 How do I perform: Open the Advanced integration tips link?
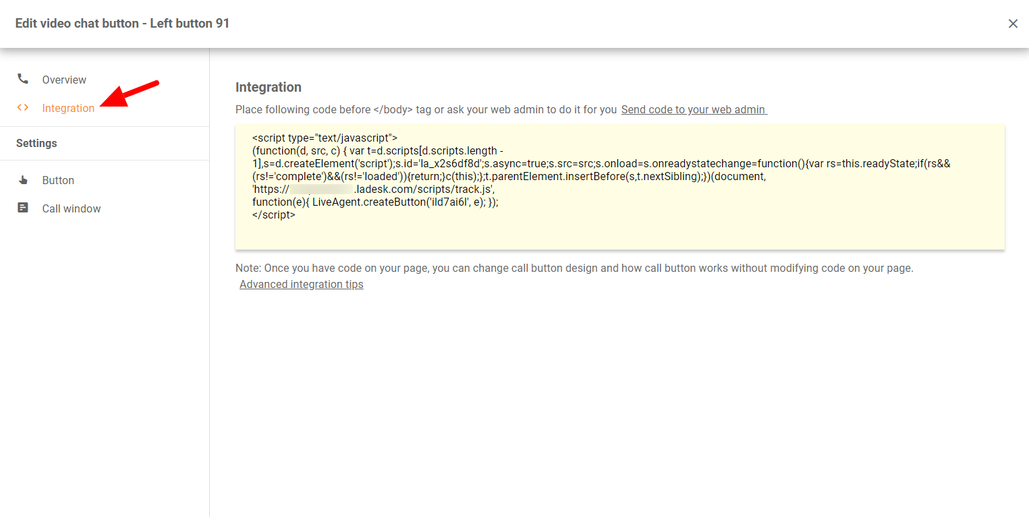coord(302,284)
